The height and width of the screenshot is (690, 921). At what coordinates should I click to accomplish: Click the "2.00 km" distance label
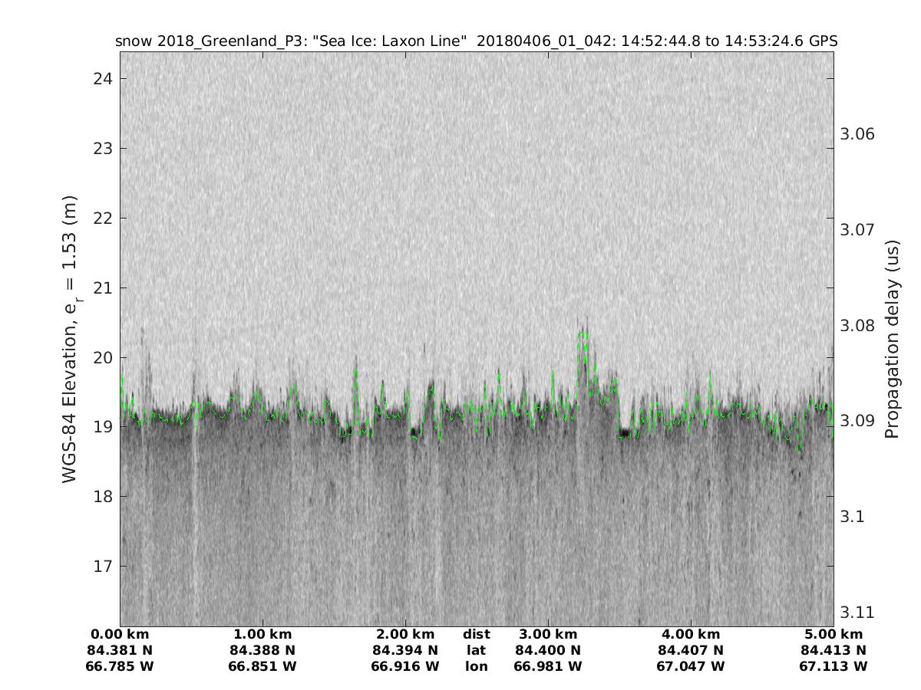(405, 635)
